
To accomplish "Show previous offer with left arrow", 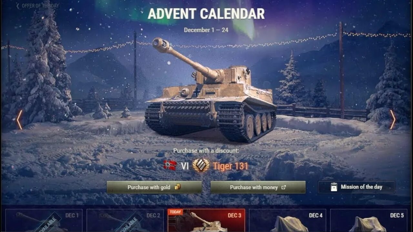I will 19,120.
